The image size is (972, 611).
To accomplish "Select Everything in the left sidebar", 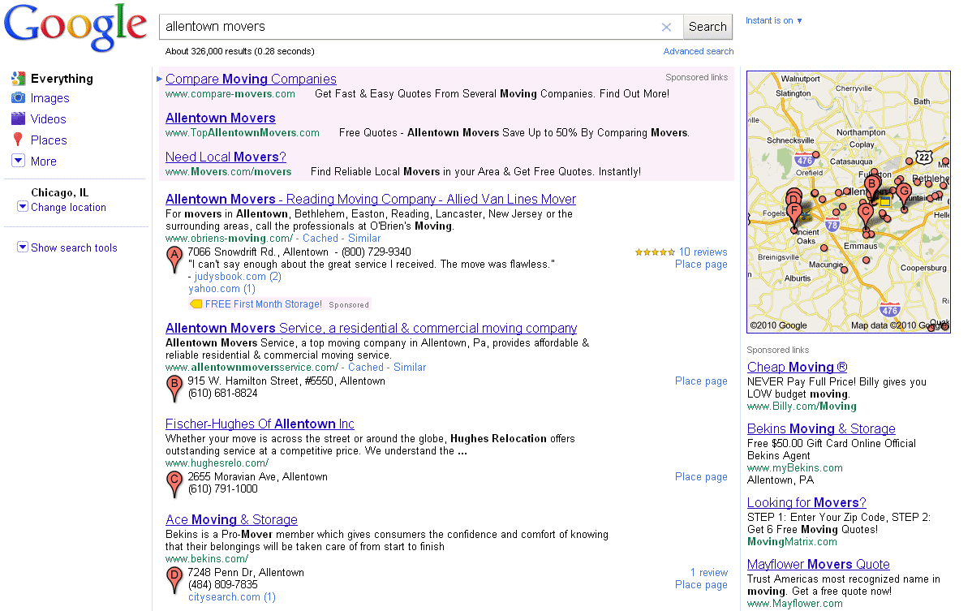I will click(62, 79).
